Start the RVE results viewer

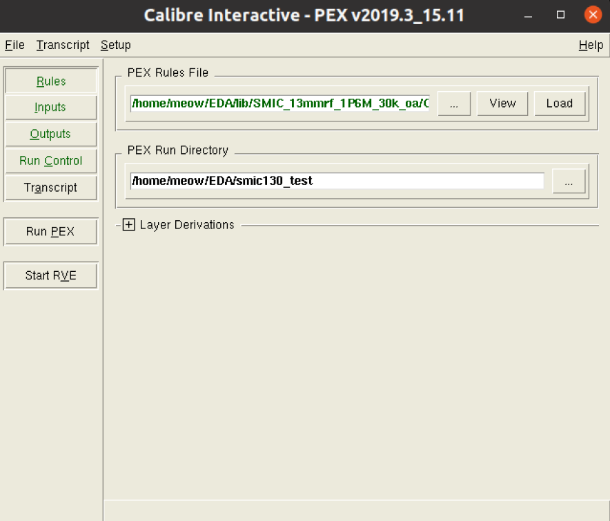(x=50, y=275)
